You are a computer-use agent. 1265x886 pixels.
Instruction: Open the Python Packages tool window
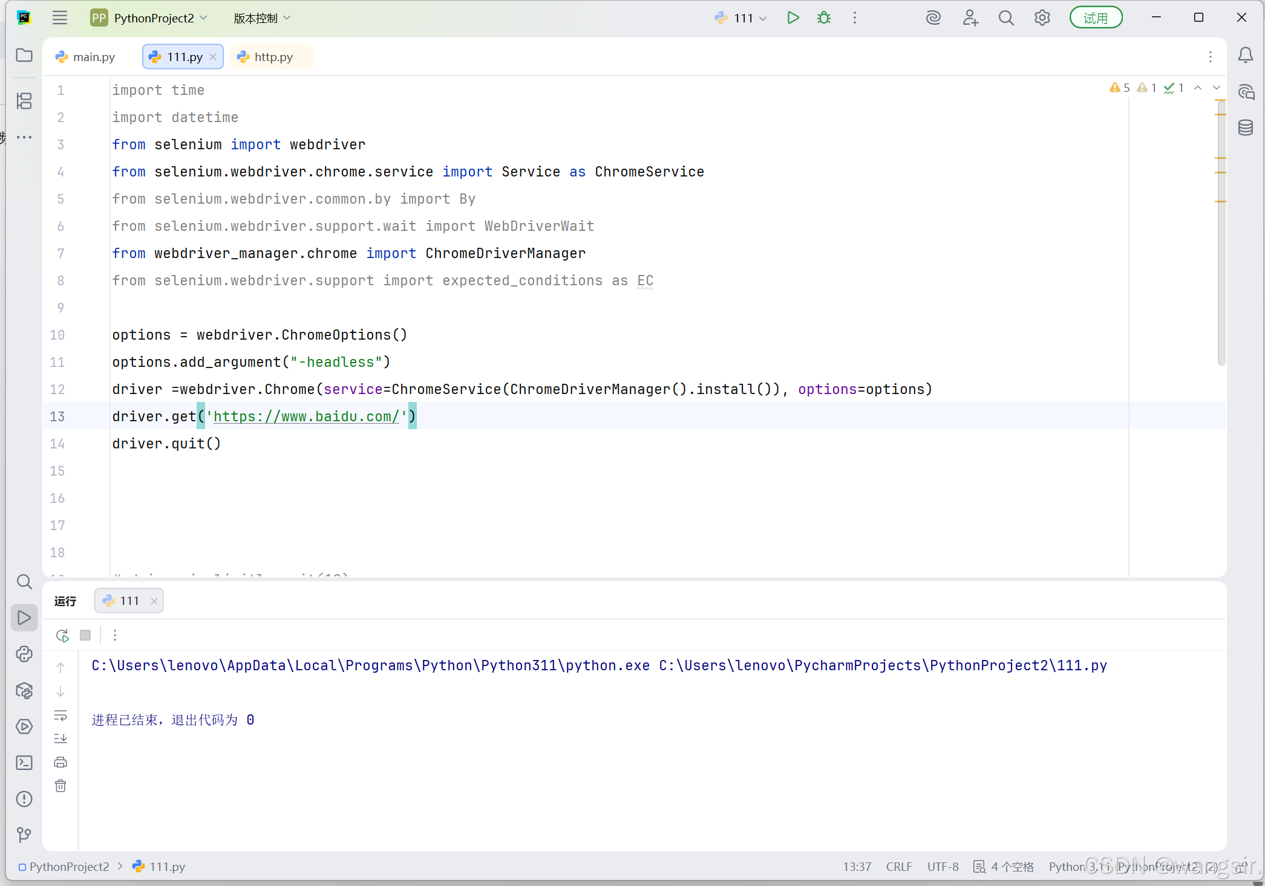(24, 690)
